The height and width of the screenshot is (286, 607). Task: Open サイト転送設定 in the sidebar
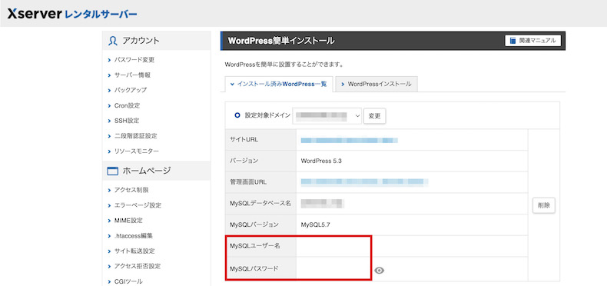click(x=134, y=251)
